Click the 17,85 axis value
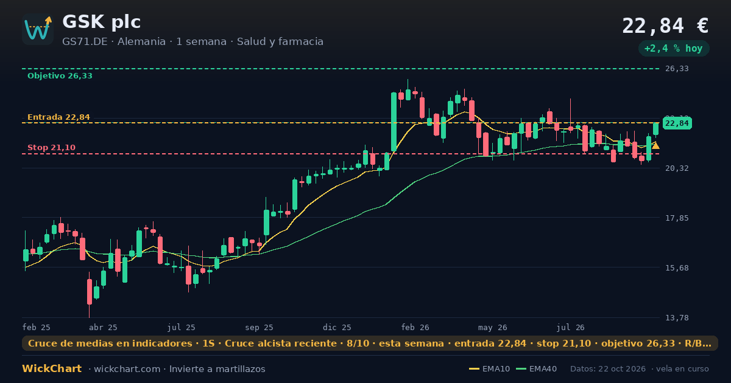 point(677,218)
